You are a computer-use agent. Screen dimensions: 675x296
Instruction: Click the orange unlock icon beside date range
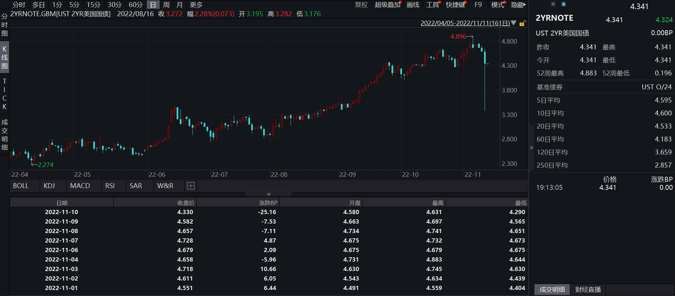tap(523, 24)
